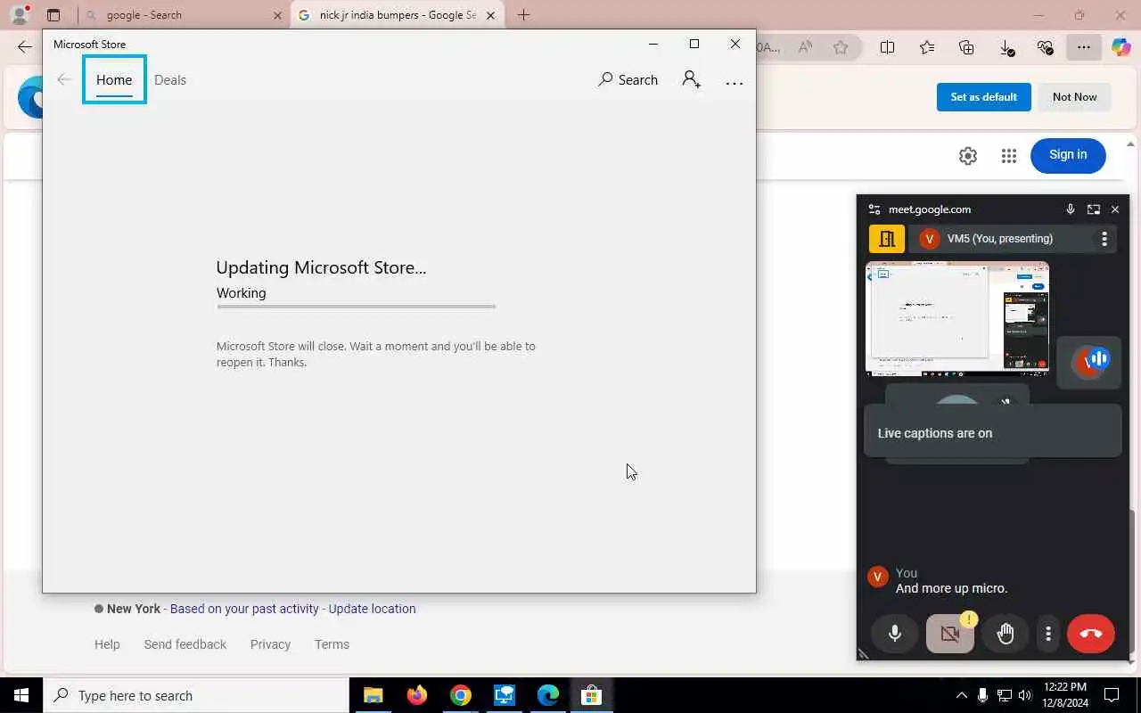Click the Updating Microsoft Store progress bar
The width and height of the screenshot is (1141, 713).
pyautogui.click(x=356, y=307)
